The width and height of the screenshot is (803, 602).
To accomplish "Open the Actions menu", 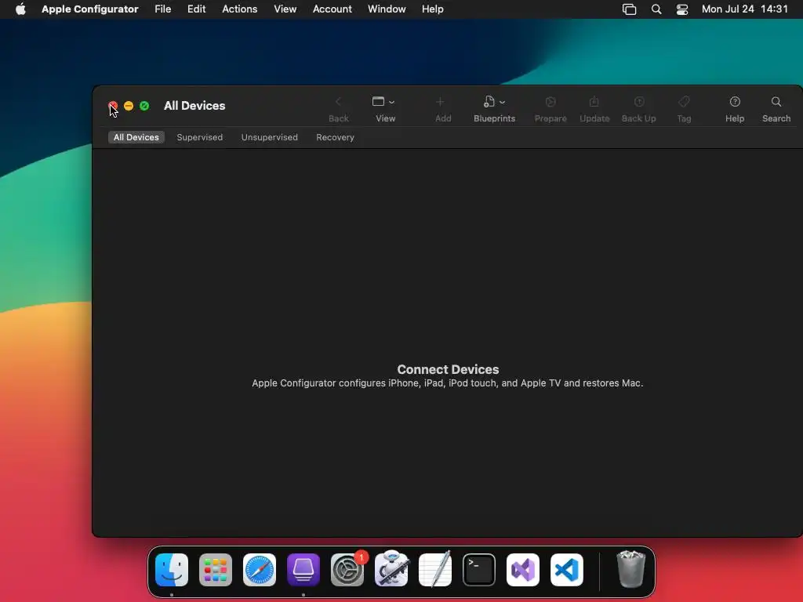I will pos(240,9).
